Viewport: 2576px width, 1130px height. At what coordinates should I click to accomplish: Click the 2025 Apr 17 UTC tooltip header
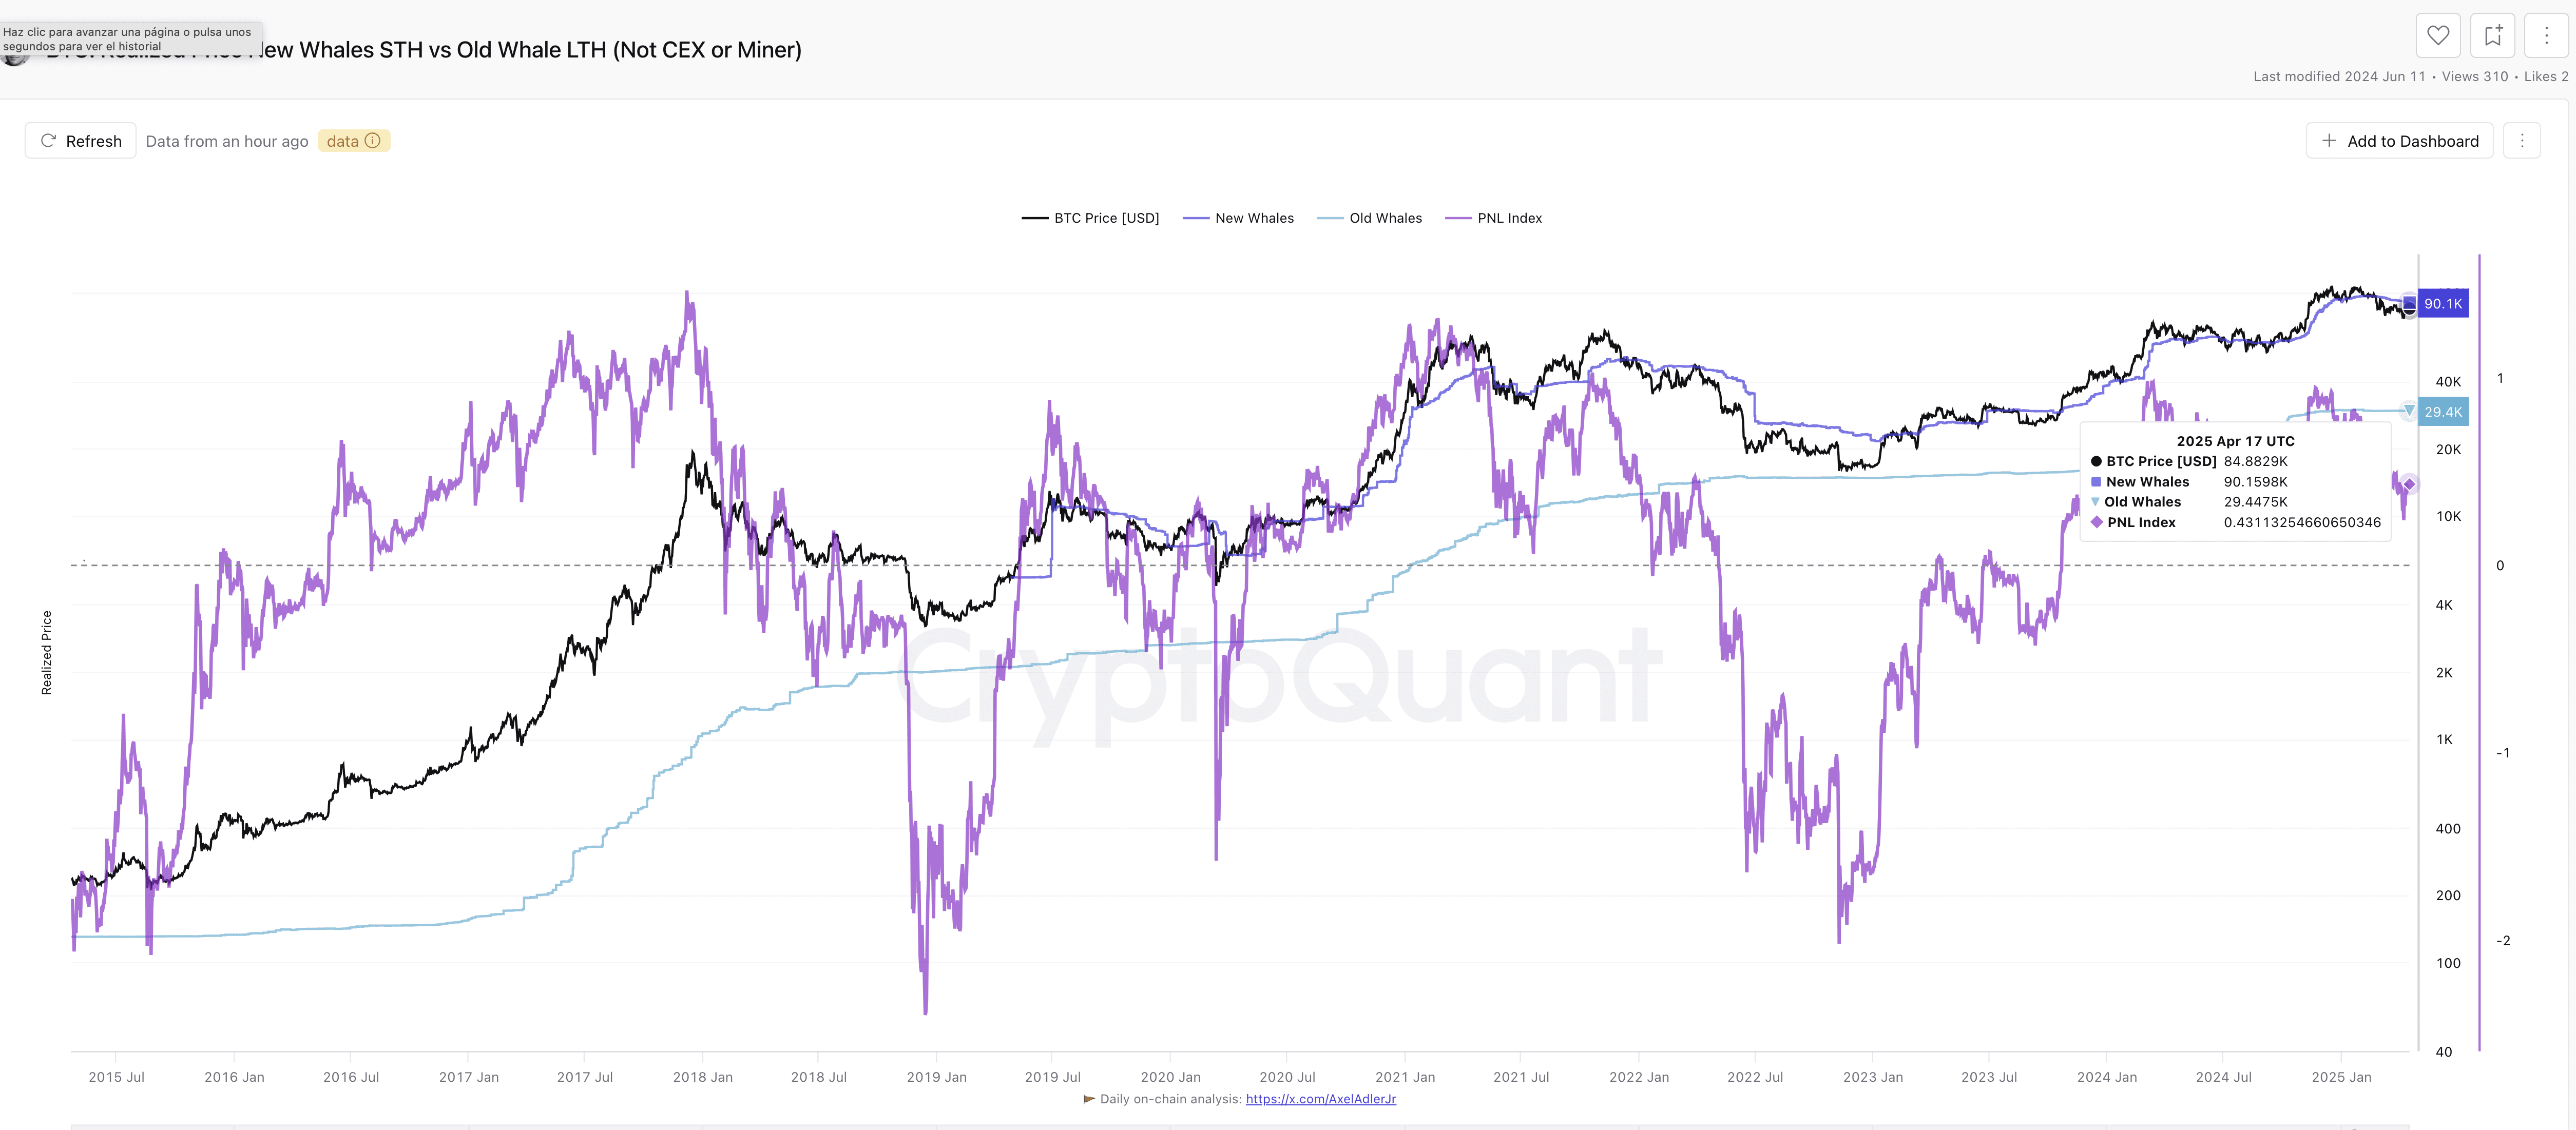[x=2235, y=441]
